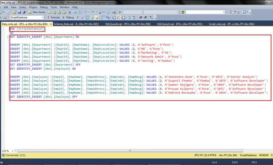This screenshot has width=273, height=165.
Task: Open SQL Editor toolbar overflow options arrow
Action: (x=155, y=17)
